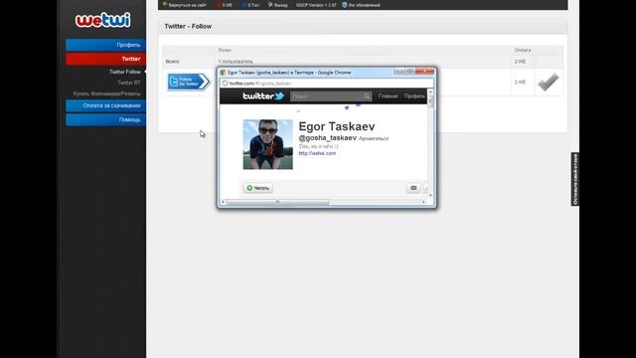
Task: Click the popup horizontal scrollbar thumb
Action: [x=278, y=202]
